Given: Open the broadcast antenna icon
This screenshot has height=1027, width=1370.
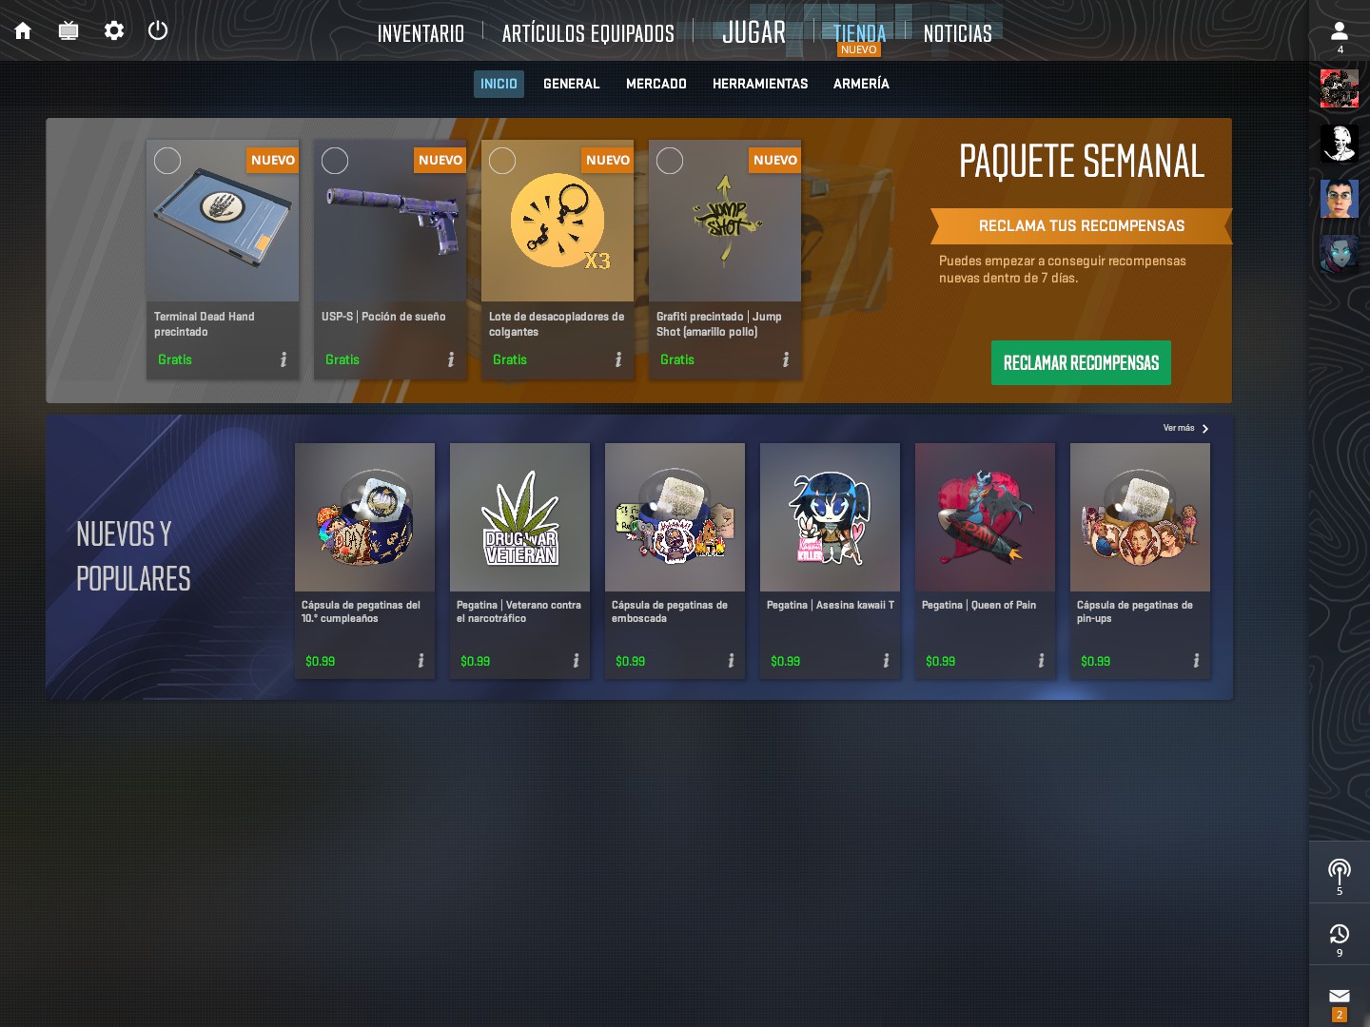Looking at the screenshot, I should pos(1340,876).
